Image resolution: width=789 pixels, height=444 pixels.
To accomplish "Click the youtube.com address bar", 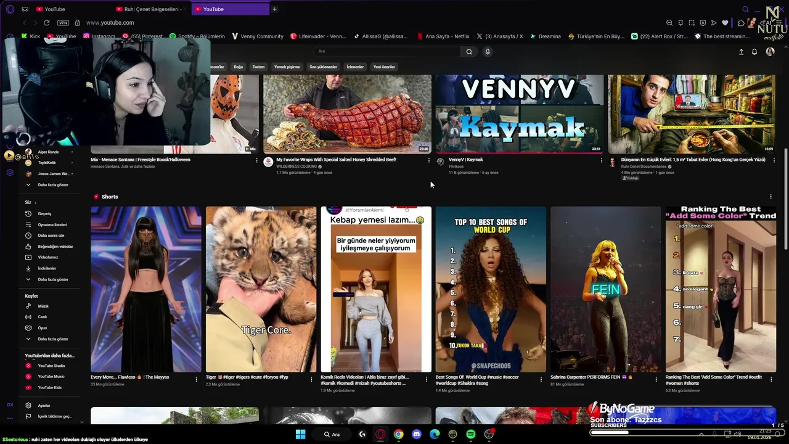I will 370,23.
